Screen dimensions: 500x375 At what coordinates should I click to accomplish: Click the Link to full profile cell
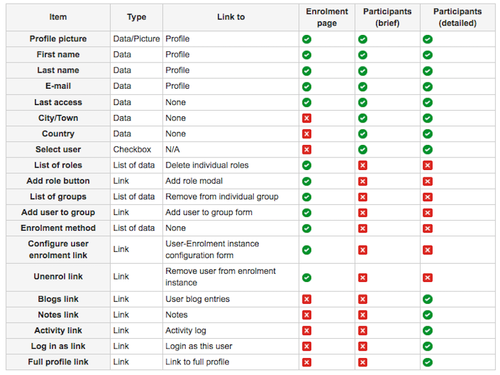click(197, 362)
